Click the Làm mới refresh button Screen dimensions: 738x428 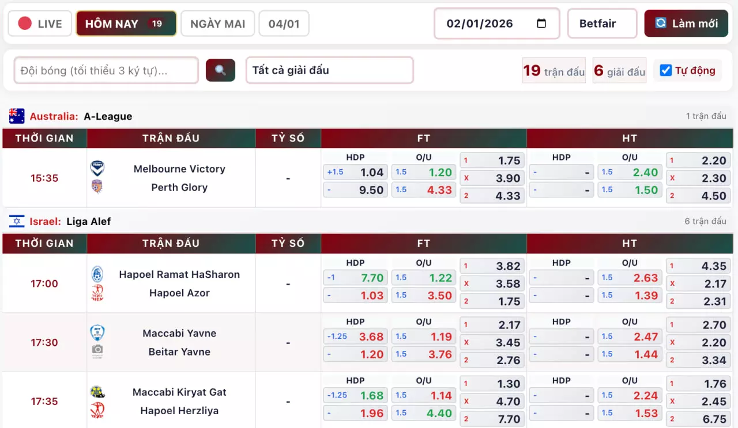686,24
